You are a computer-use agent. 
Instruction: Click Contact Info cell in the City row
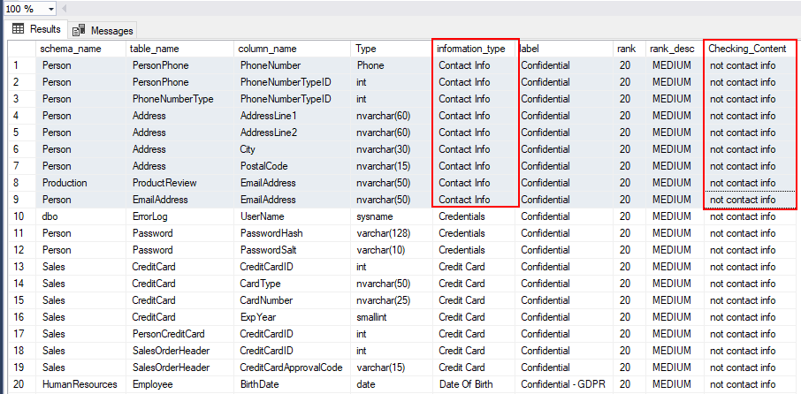click(474, 149)
